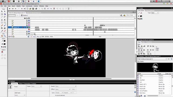The image size is (173, 97).
Task: Click the Redo toolbar icon
Action: pos(51,9)
